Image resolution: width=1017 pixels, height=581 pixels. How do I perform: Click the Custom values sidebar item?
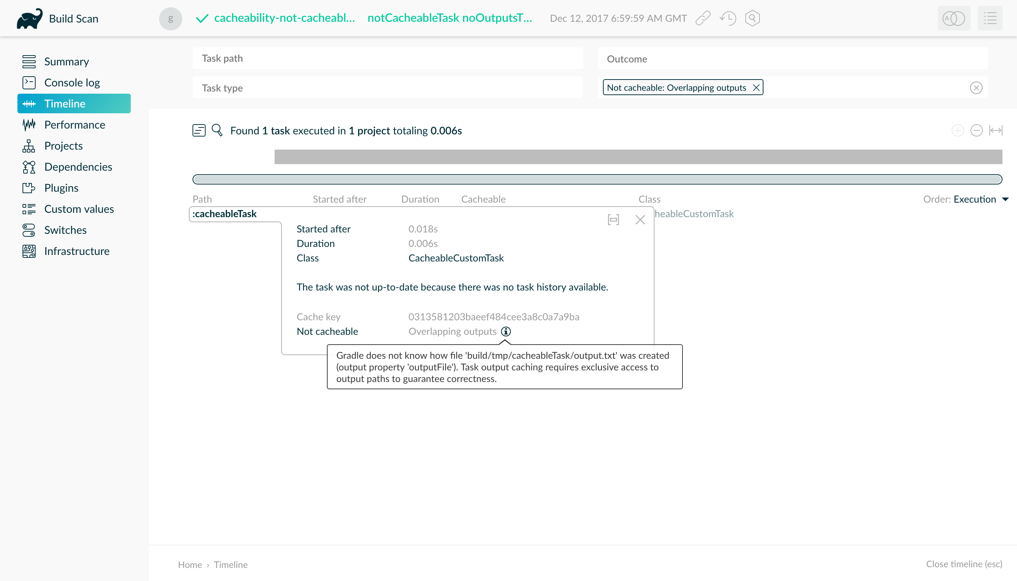79,210
